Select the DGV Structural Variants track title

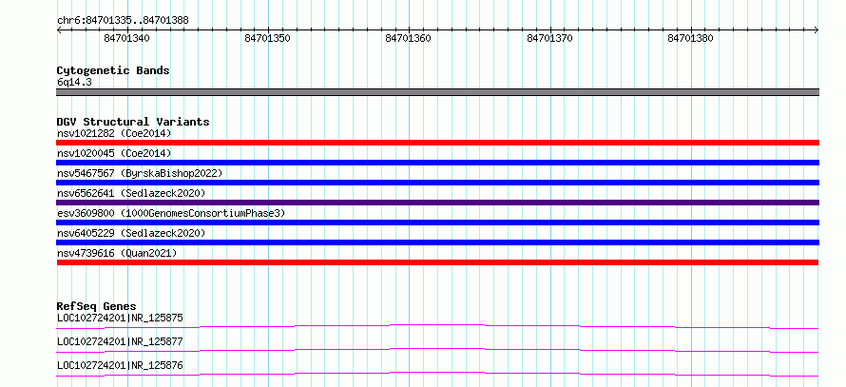(133, 122)
